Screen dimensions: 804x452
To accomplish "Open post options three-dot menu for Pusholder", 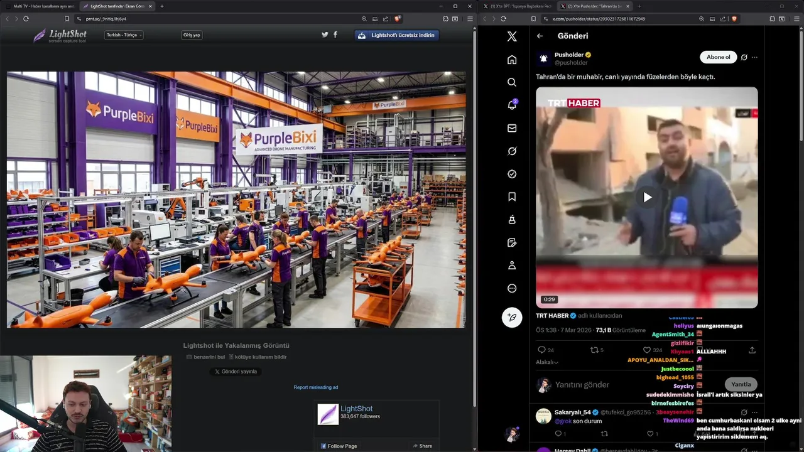I will click(x=754, y=57).
